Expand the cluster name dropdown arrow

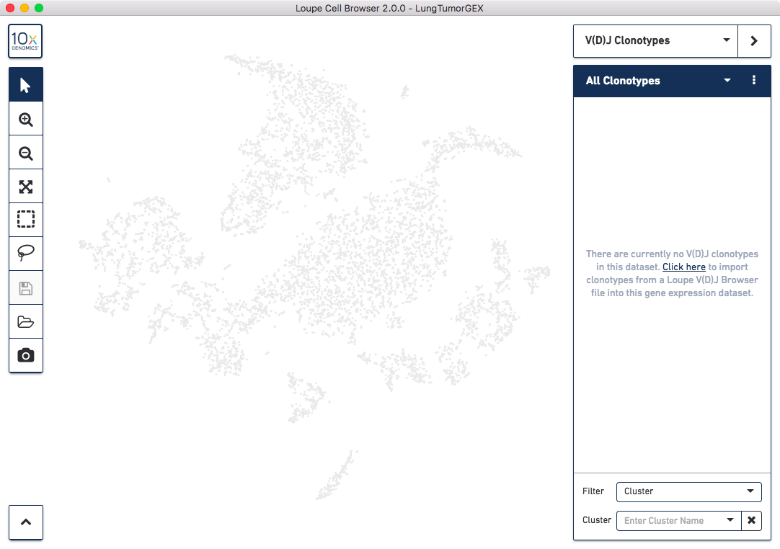click(x=730, y=521)
